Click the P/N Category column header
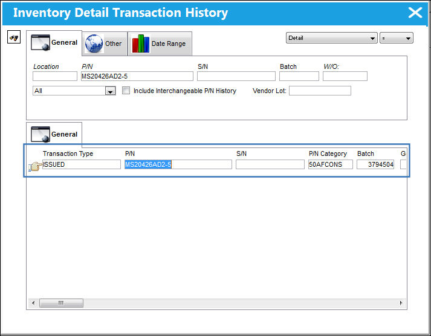The image size is (431, 336). (x=328, y=153)
